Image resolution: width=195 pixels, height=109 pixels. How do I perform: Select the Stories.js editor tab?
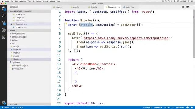pos(112,7)
